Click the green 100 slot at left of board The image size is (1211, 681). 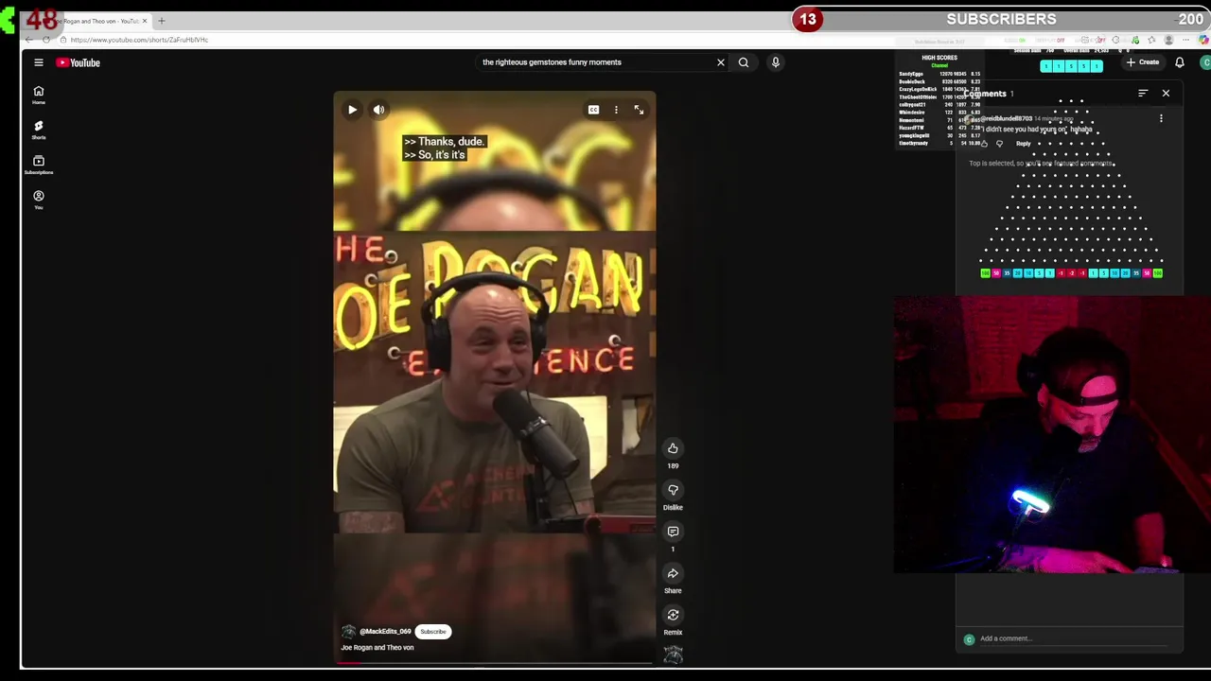[x=985, y=273]
